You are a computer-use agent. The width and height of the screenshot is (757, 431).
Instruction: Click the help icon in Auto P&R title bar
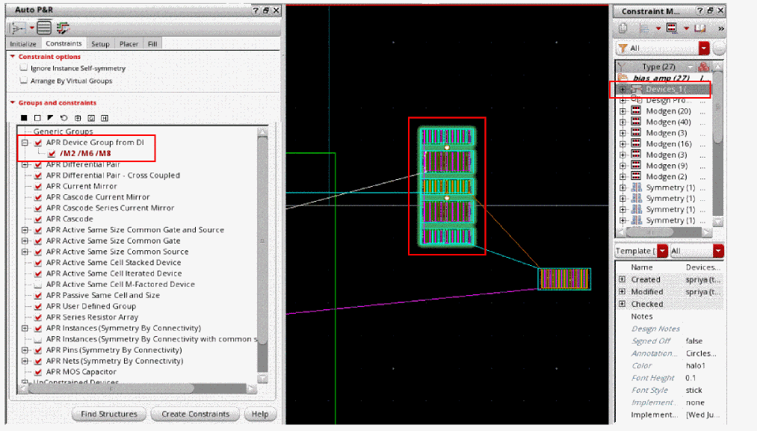(x=256, y=10)
